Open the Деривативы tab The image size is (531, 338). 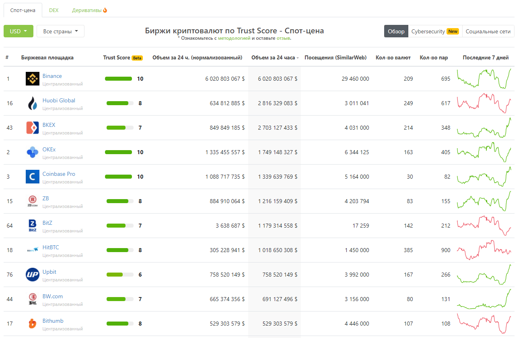tap(90, 10)
